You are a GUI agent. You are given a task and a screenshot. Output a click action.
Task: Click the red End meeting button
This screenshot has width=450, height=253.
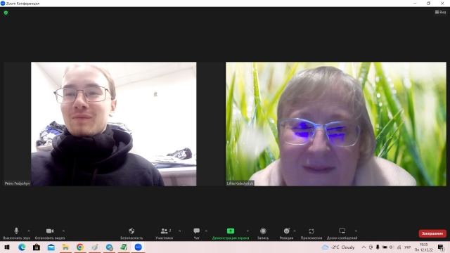(x=432, y=233)
